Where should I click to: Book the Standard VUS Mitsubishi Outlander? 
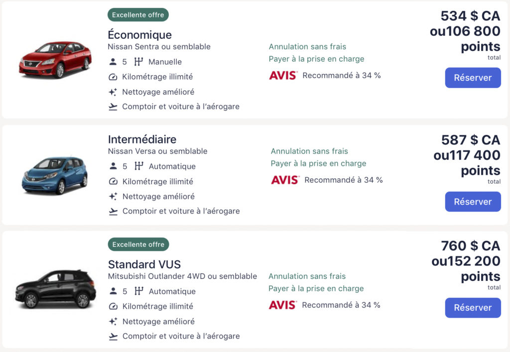[473, 308]
